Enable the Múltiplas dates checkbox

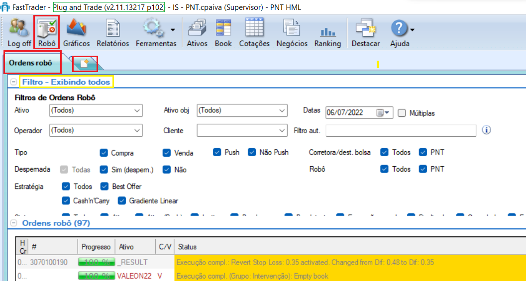click(402, 113)
